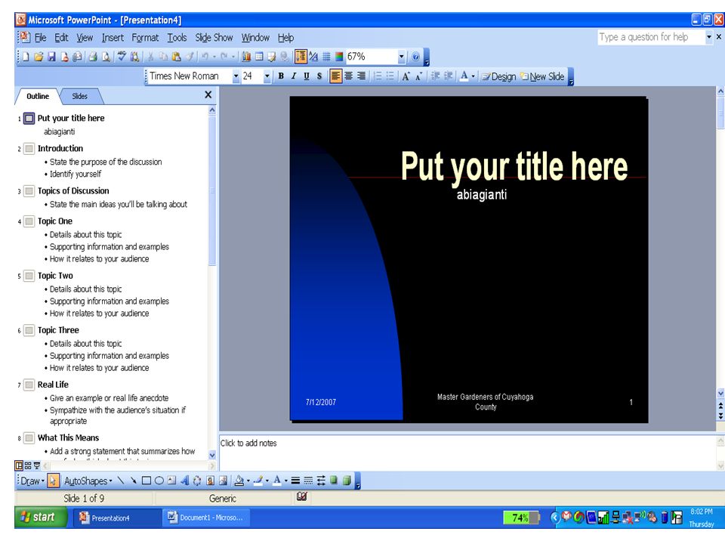The height and width of the screenshot is (544, 725).
Task: Toggle Color/Grayscale view
Action: pos(339,57)
